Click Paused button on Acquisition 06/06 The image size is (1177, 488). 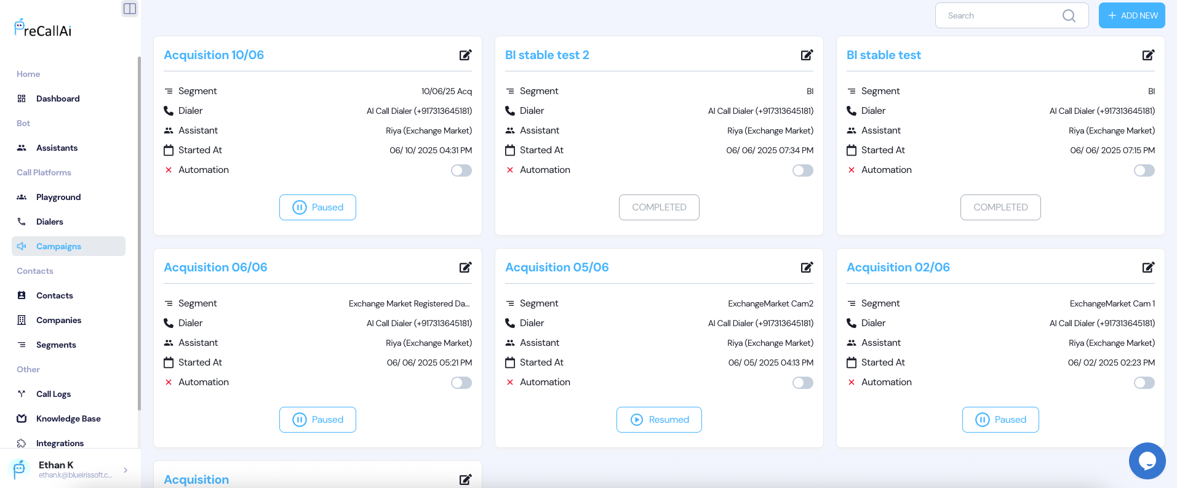(x=317, y=420)
